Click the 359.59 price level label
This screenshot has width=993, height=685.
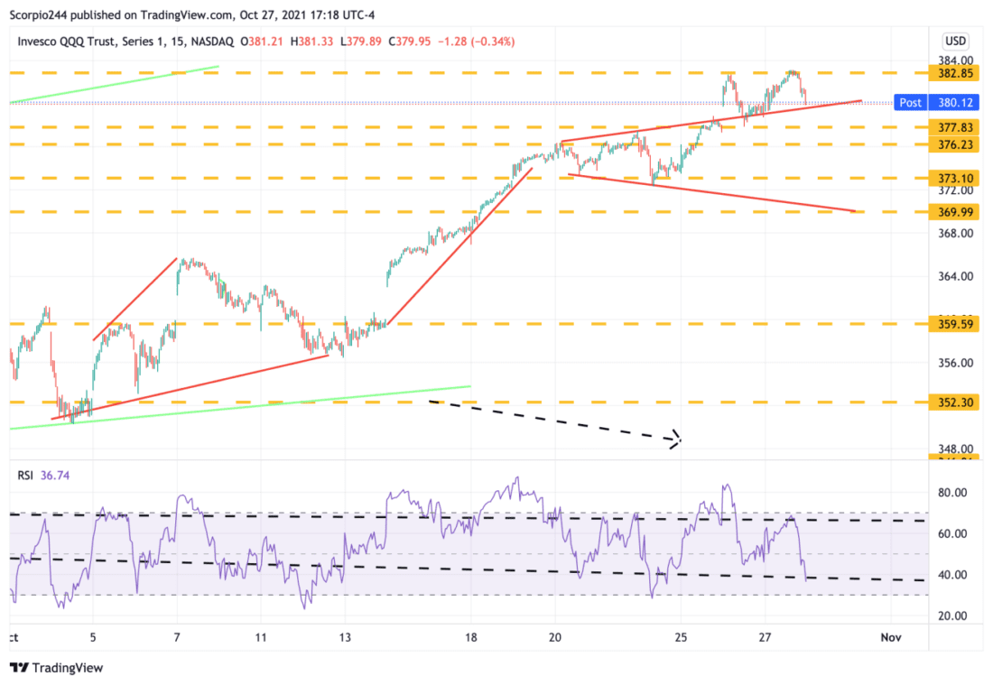(x=955, y=324)
